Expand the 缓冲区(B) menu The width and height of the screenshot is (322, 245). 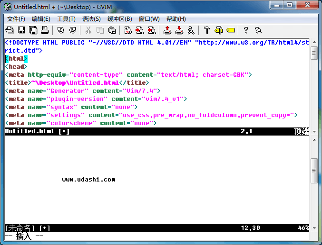coord(119,19)
